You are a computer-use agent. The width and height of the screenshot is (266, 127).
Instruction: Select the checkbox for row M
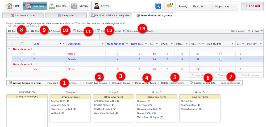pyautogui.click(x=22, y=54)
